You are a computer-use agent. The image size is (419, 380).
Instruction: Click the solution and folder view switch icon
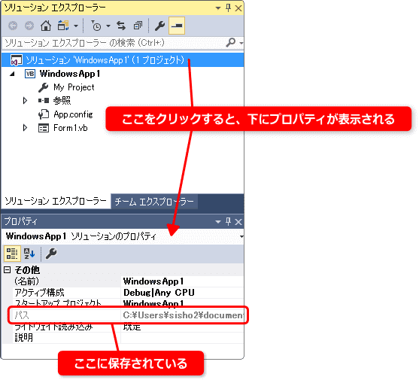[63, 26]
